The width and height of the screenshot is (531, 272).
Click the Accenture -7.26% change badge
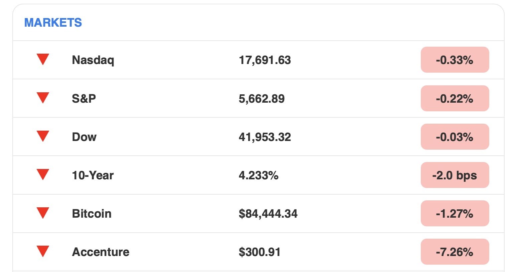point(455,252)
